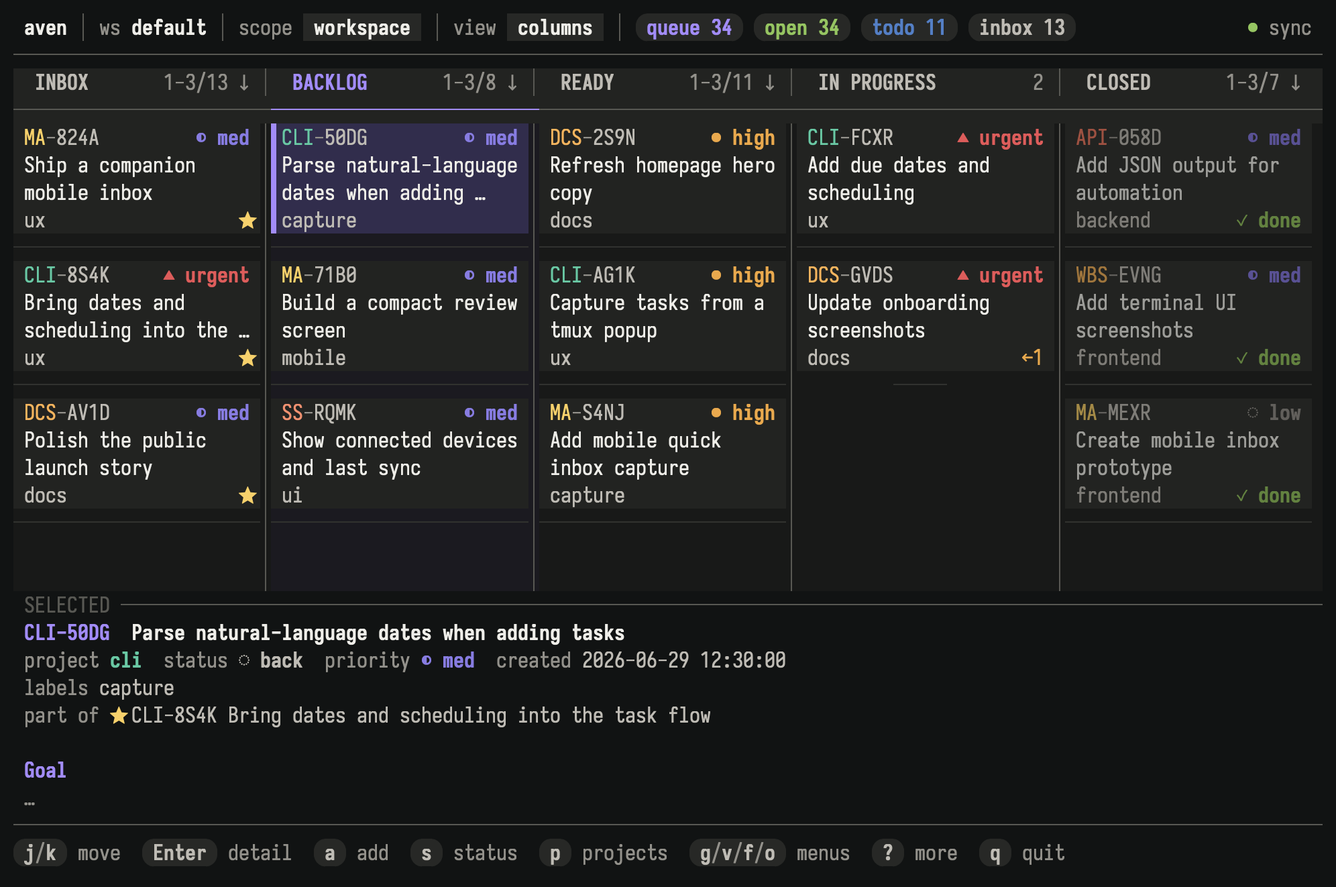Click the Enter detail shortcut key

tap(180, 853)
